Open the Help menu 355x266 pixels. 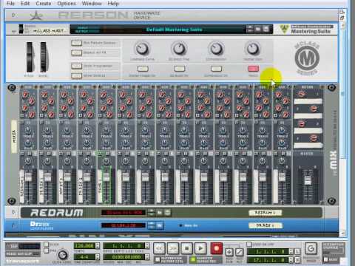[113, 4]
